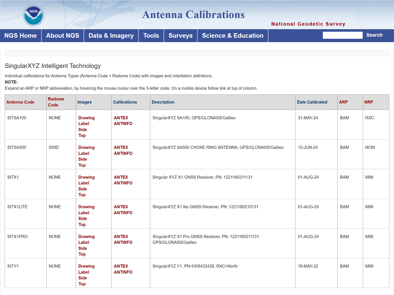Open the Label image for SITX1
Viewport: 394px width, 295px height.
click(x=84, y=183)
